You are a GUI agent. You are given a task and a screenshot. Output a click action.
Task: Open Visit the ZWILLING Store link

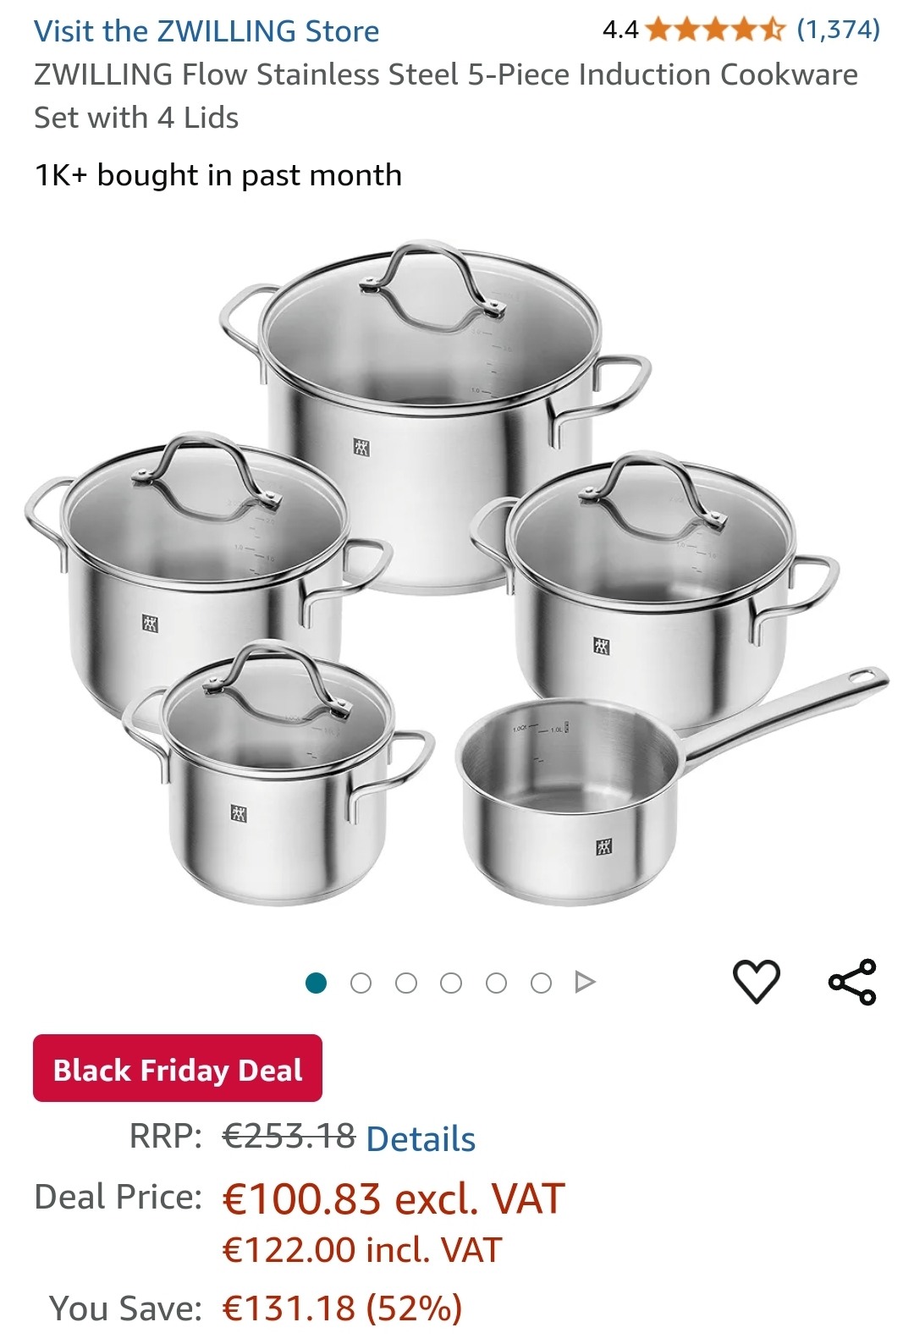(x=206, y=31)
